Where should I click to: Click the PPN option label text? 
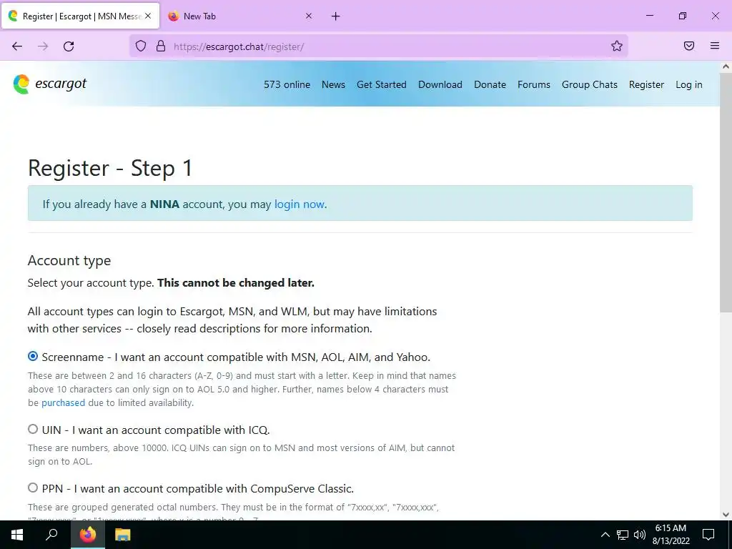coord(198,489)
